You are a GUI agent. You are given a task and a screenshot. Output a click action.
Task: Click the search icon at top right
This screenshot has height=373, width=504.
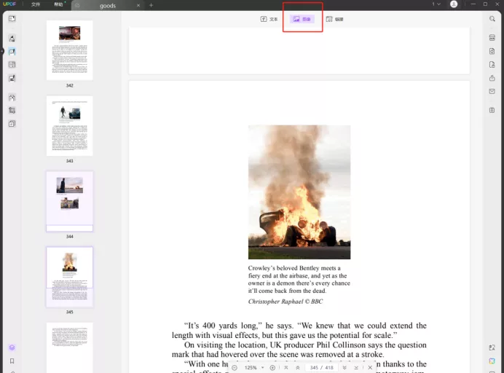(492, 18)
